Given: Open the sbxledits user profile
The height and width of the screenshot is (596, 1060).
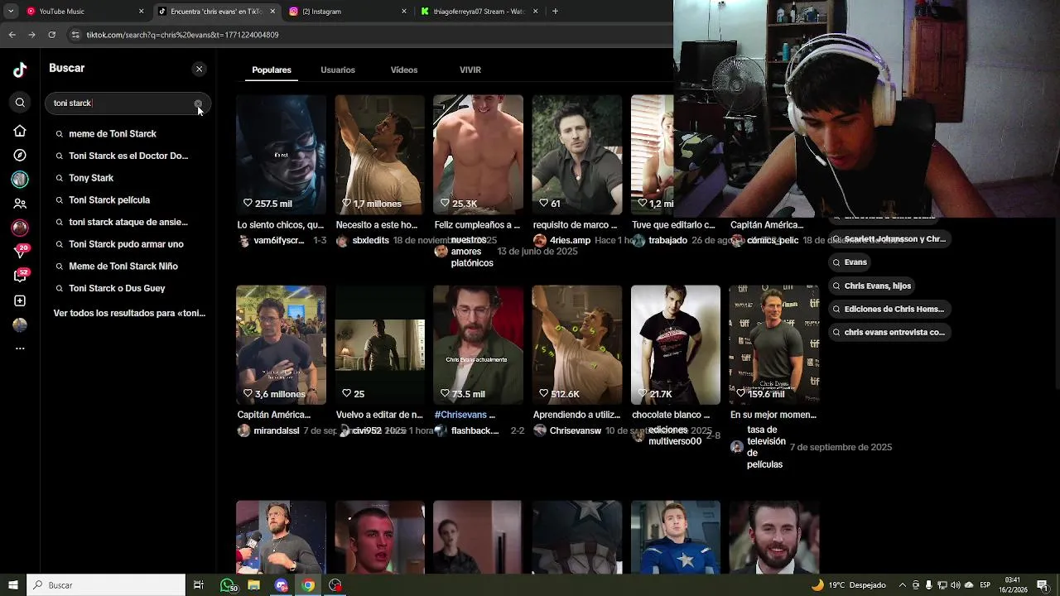Looking at the screenshot, I should 370,241.
